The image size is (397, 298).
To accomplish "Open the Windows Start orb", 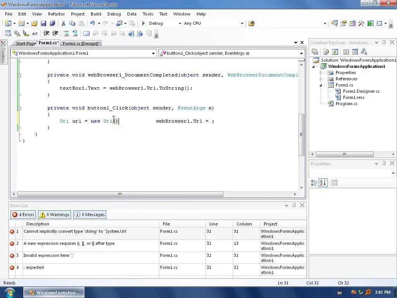I will 9,293.
